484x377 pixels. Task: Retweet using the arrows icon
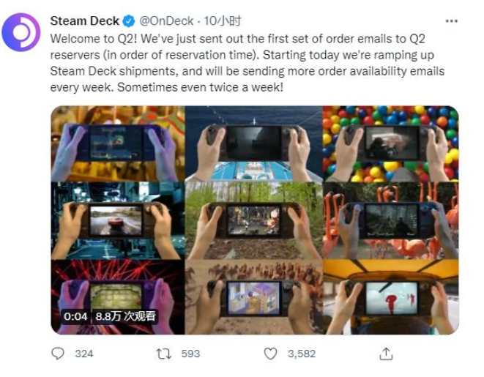[163, 354]
